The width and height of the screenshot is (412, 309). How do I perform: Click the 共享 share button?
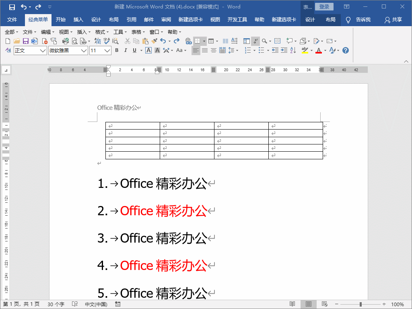(x=393, y=20)
